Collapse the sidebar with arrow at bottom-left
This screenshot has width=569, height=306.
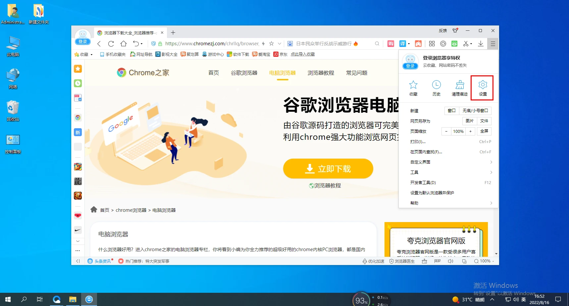(x=78, y=261)
